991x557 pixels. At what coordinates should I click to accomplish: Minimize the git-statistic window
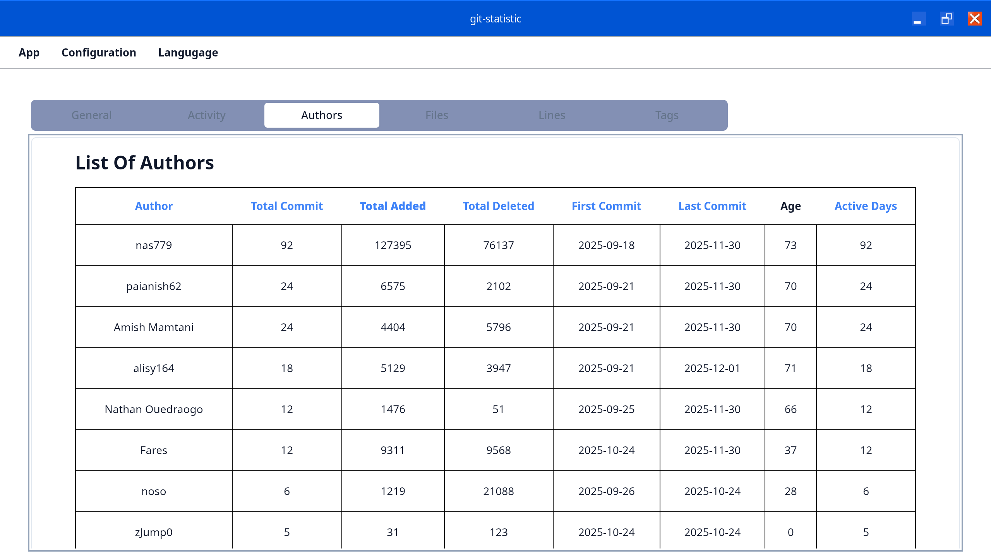[x=918, y=19]
